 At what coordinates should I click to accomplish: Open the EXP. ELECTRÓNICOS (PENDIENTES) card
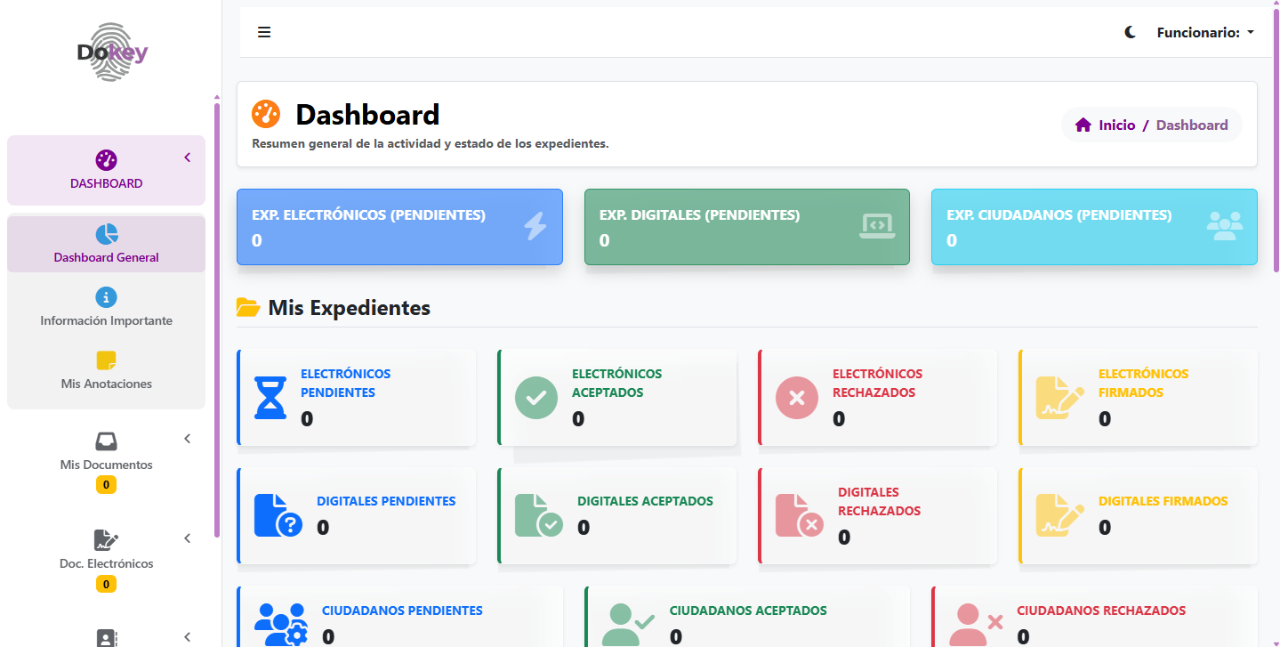pyautogui.click(x=399, y=227)
